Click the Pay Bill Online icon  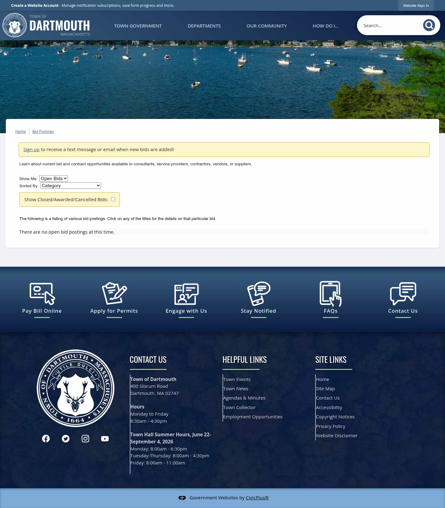42,294
